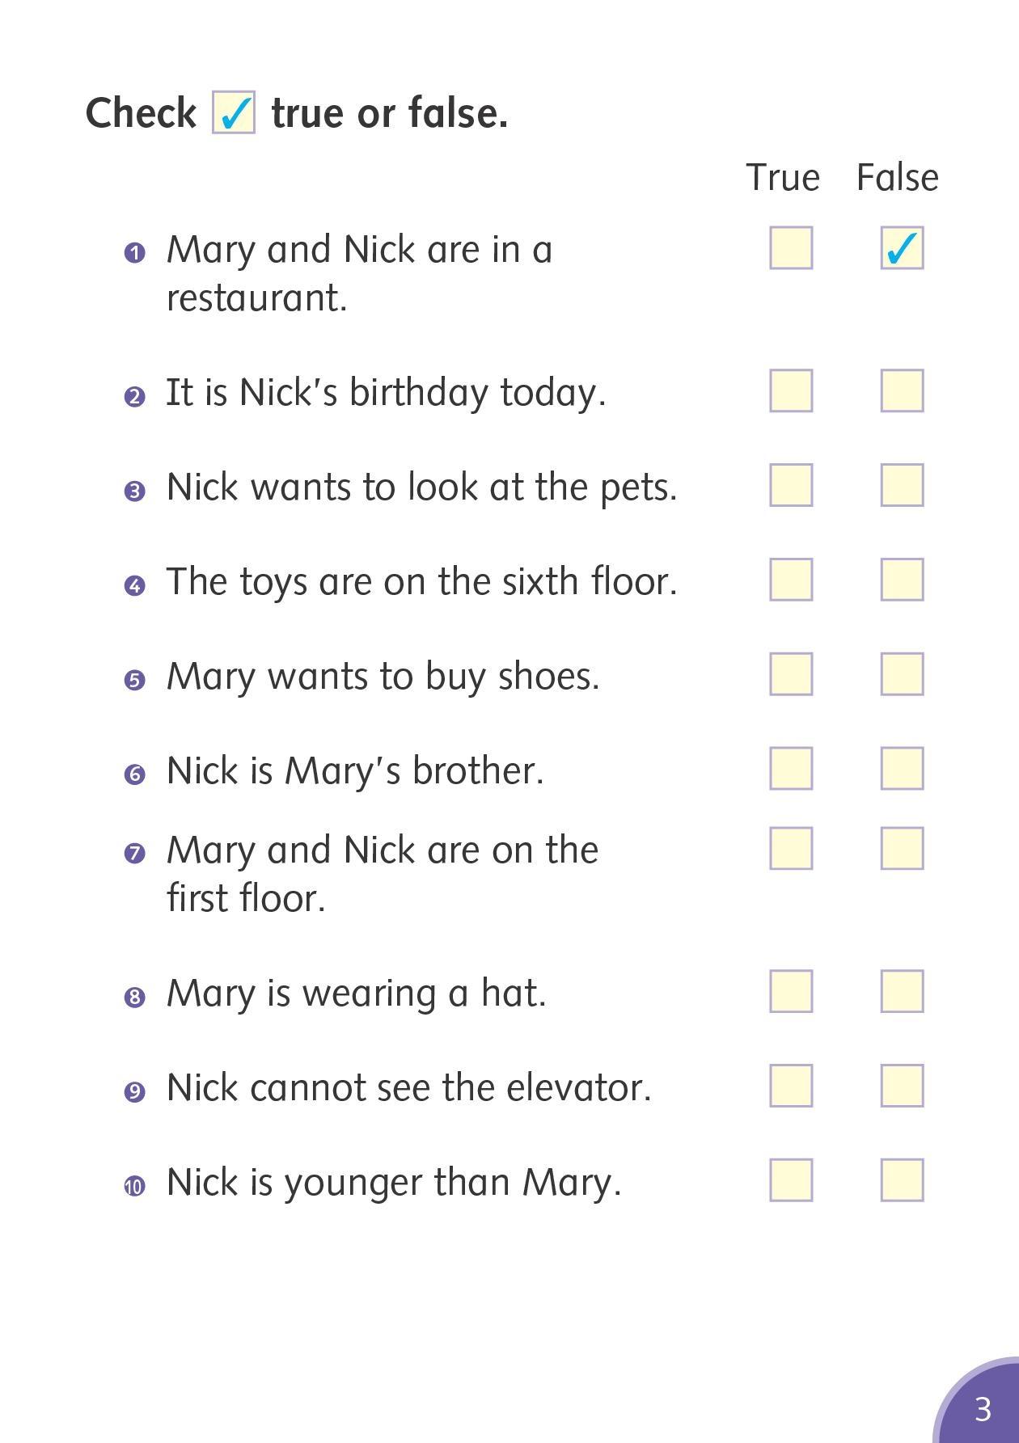
Task: Check False for Nick is Mary's brother
Action: click(x=902, y=768)
